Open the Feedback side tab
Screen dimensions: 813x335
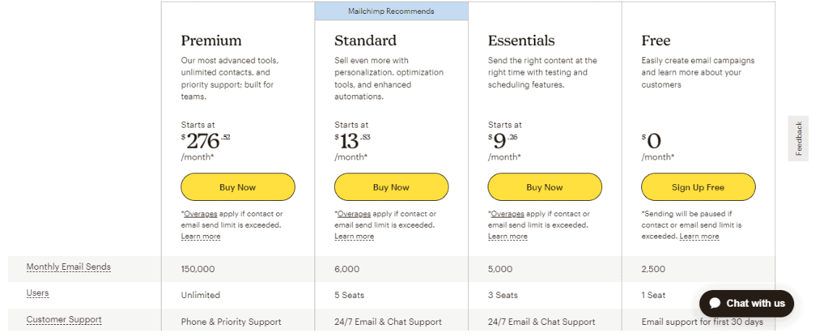799,138
